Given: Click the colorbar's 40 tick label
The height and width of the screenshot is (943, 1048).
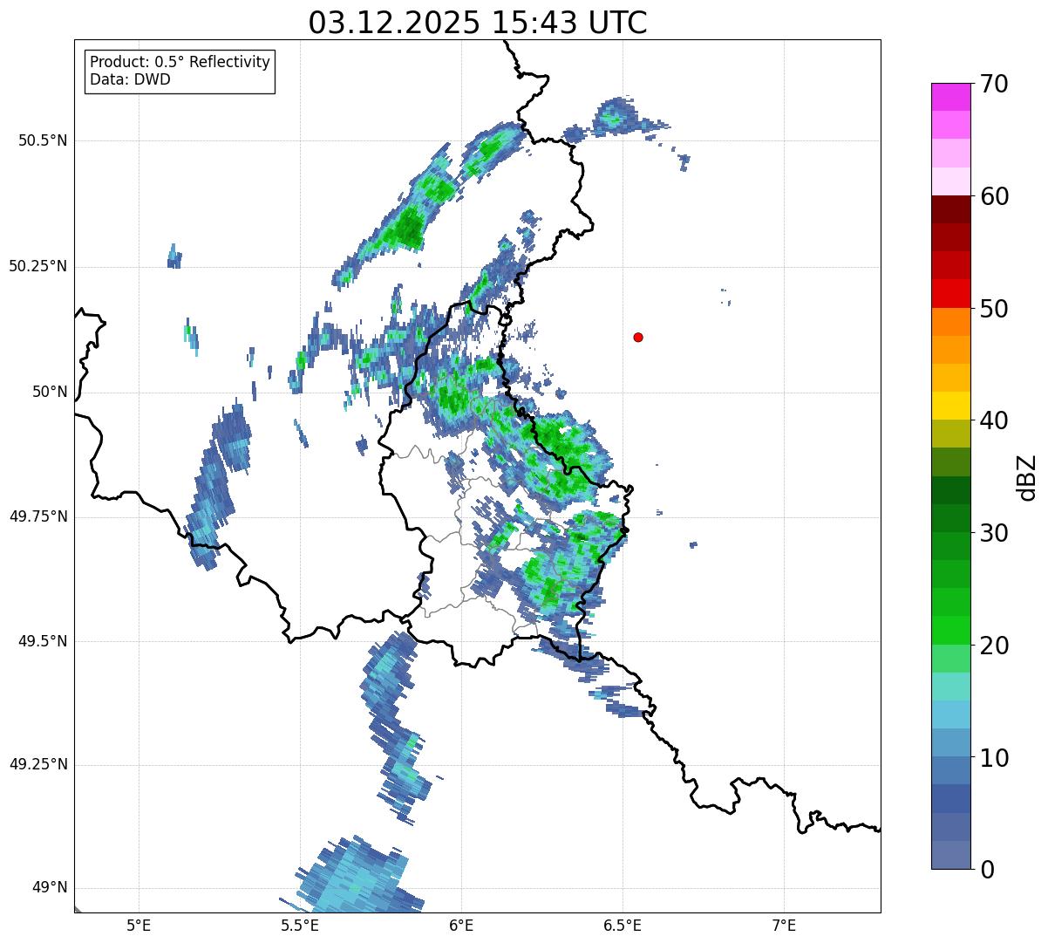Looking at the screenshot, I should pyautogui.click(x=994, y=420).
